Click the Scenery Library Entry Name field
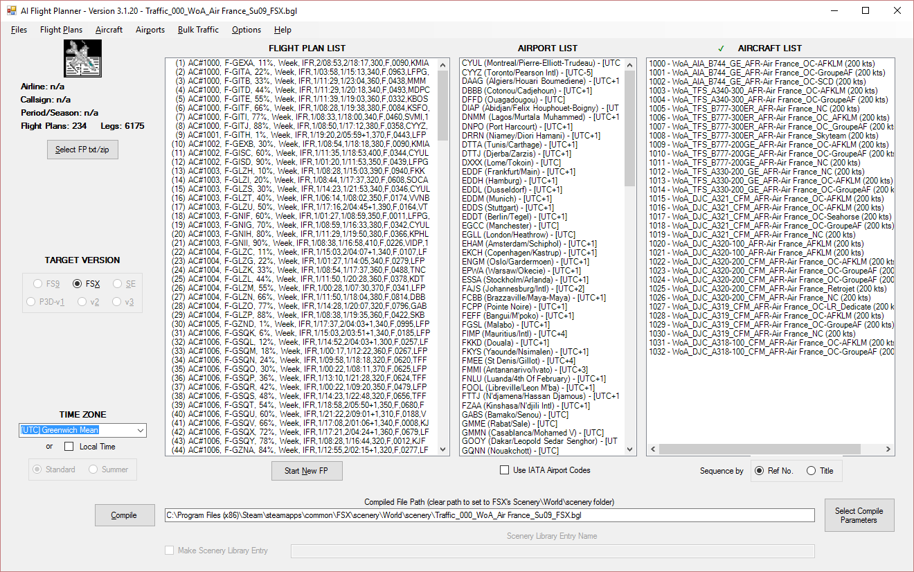The image size is (914, 572). pyautogui.click(x=552, y=551)
